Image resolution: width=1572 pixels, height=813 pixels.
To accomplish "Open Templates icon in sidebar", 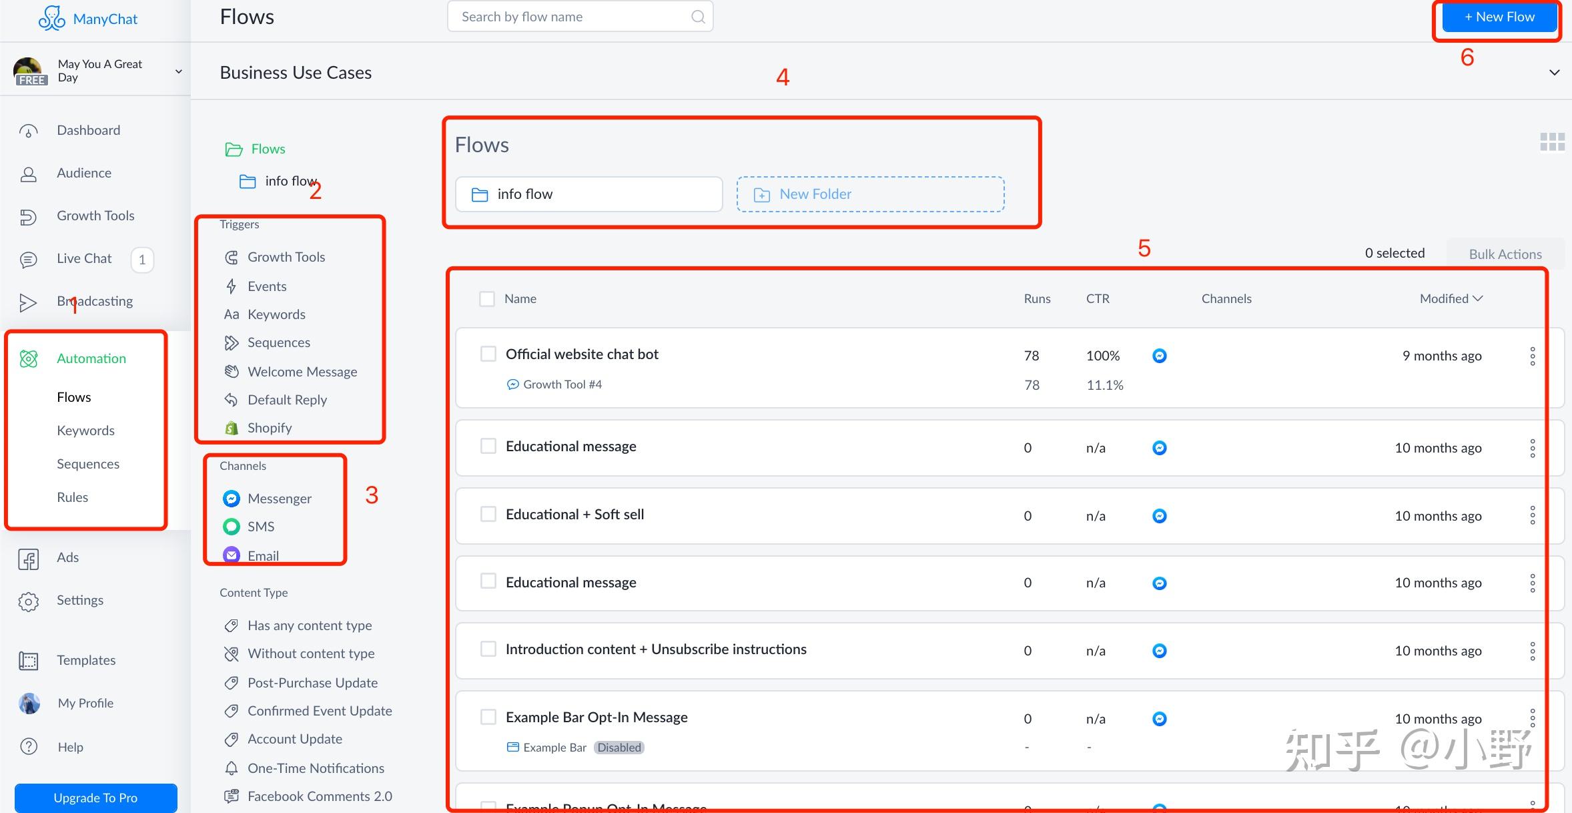I will coord(28,661).
